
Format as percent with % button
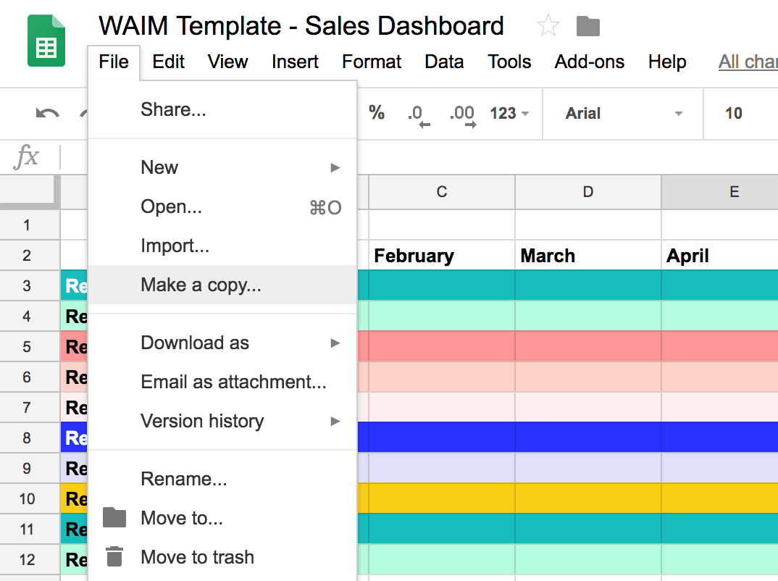coord(377,112)
